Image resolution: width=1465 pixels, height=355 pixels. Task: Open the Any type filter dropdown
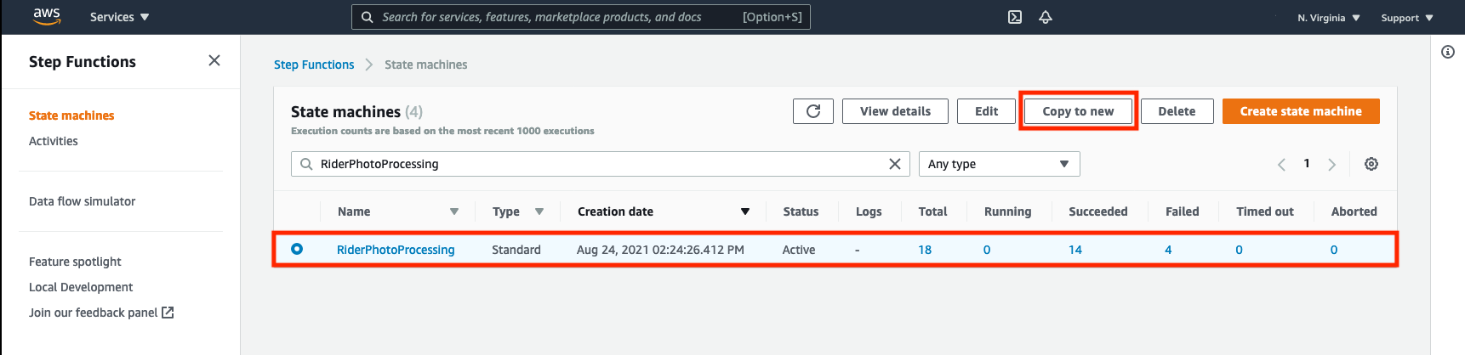point(1000,164)
